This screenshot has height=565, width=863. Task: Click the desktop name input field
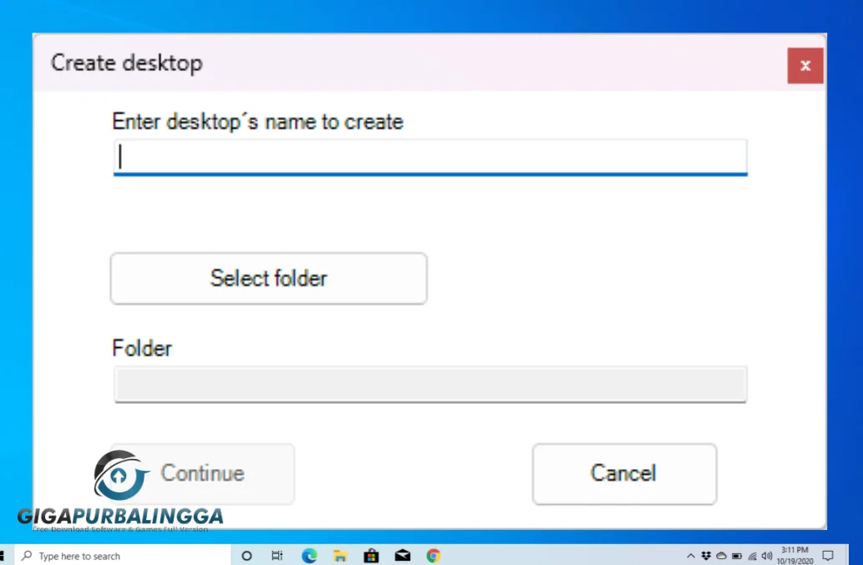[x=430, y=157]
